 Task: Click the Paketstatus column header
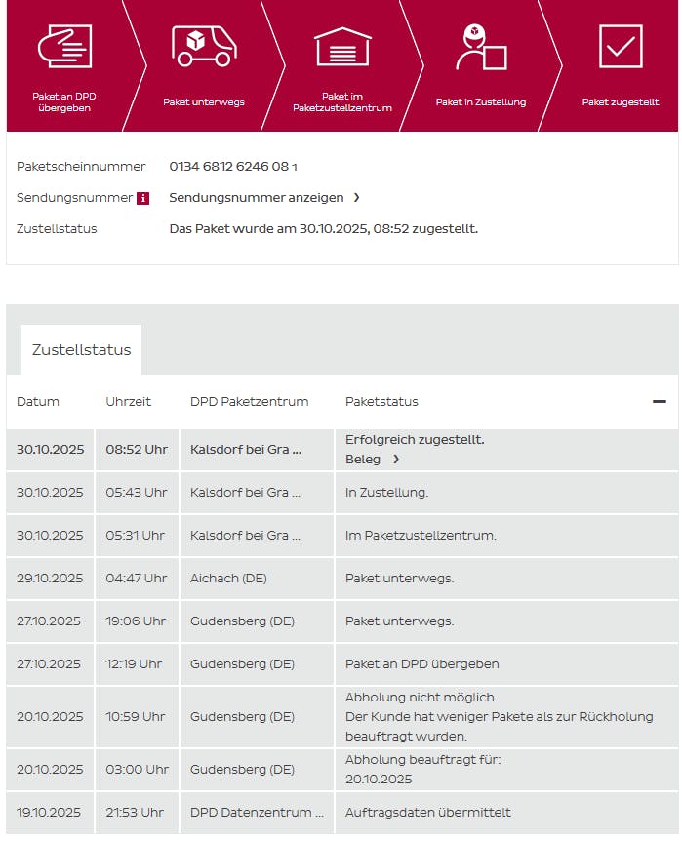pos(381,402)
